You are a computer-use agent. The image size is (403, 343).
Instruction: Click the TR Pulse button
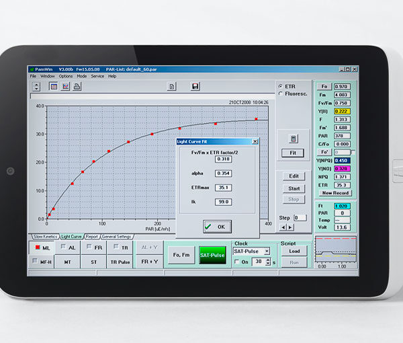coord(120,262)
